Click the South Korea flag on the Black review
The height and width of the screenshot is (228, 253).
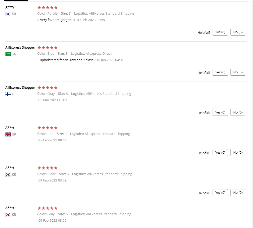point(8,175)
